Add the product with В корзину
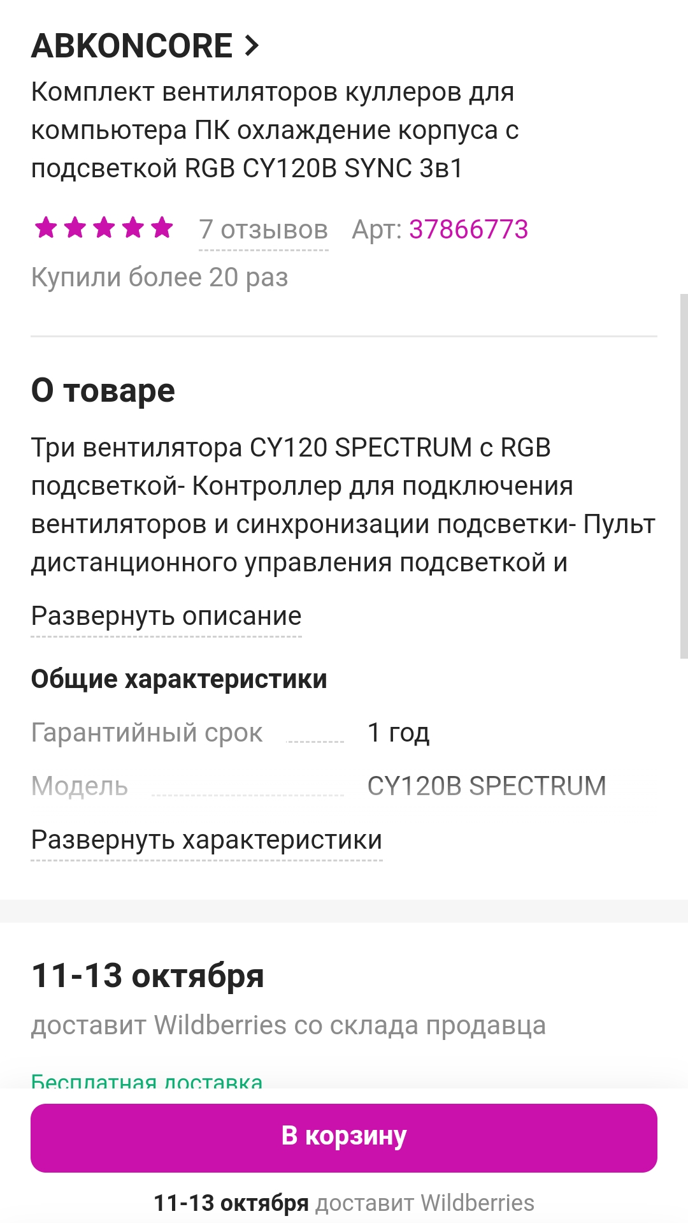688x1223 pixels. (344, 1138)
